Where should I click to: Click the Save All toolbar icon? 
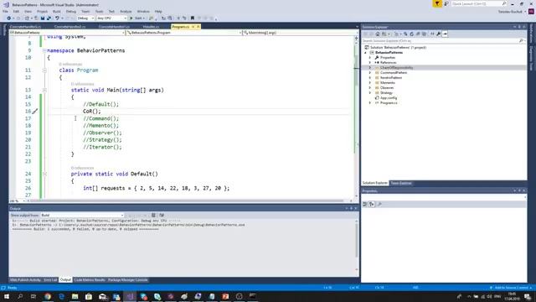[49, 18]
